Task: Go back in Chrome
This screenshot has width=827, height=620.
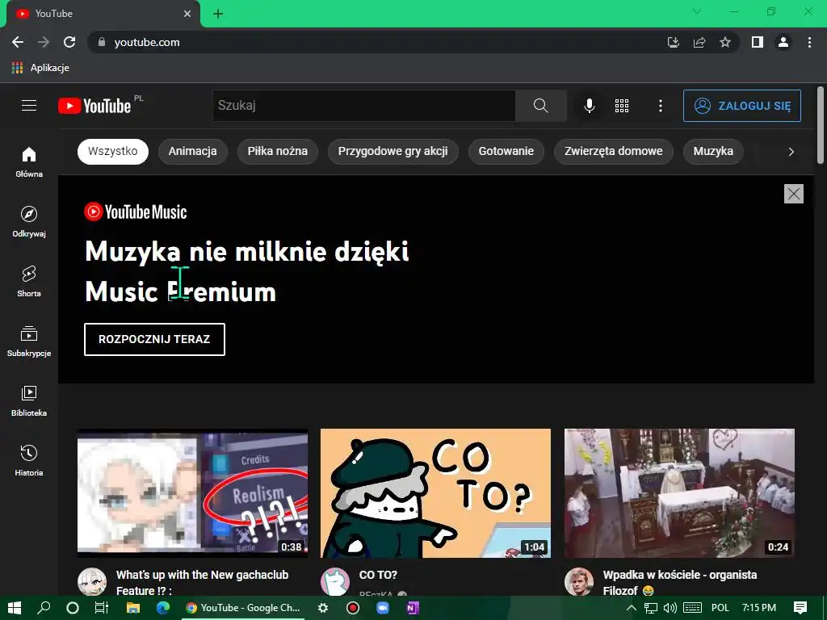Action: (18, 42)
